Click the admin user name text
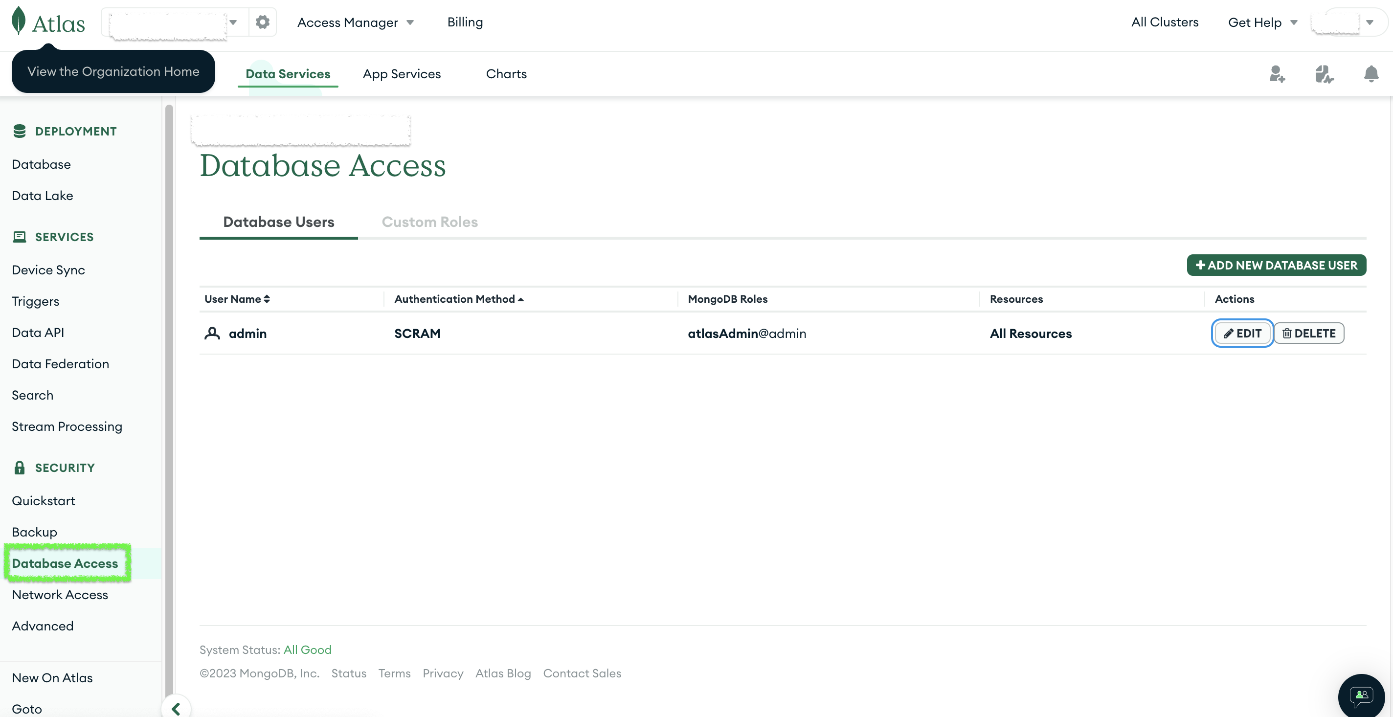The height and width of the screenshot is (717, 1393). 247,334
